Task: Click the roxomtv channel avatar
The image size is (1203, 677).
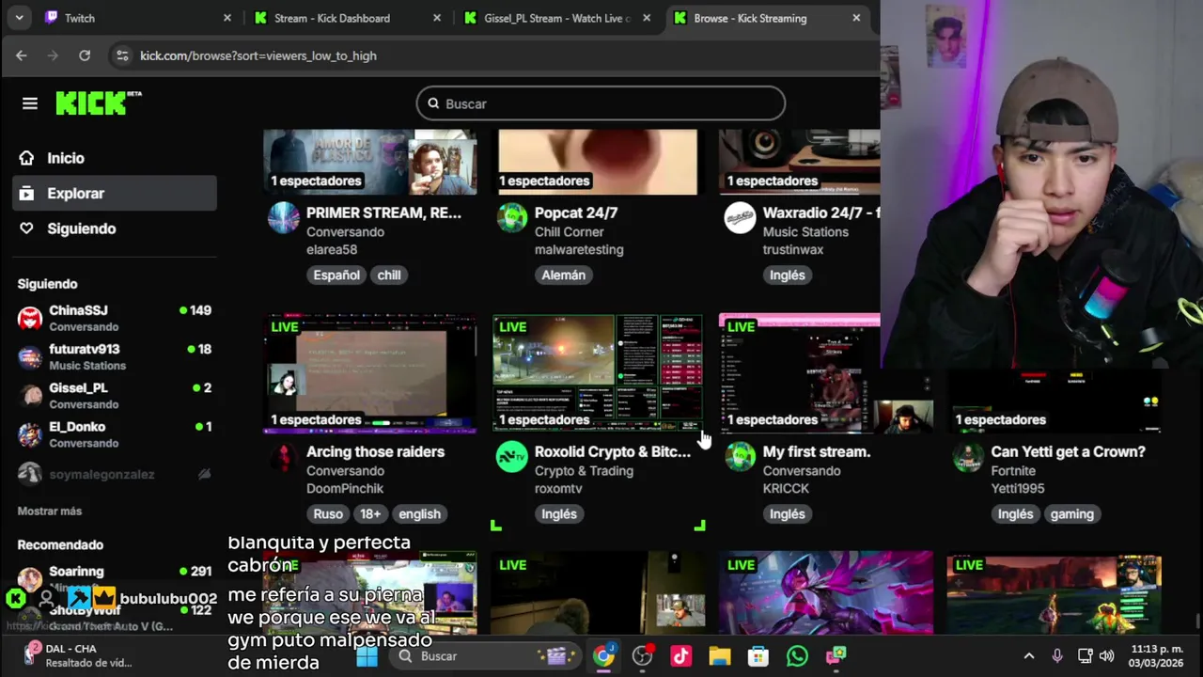Action: coord(512,457)
